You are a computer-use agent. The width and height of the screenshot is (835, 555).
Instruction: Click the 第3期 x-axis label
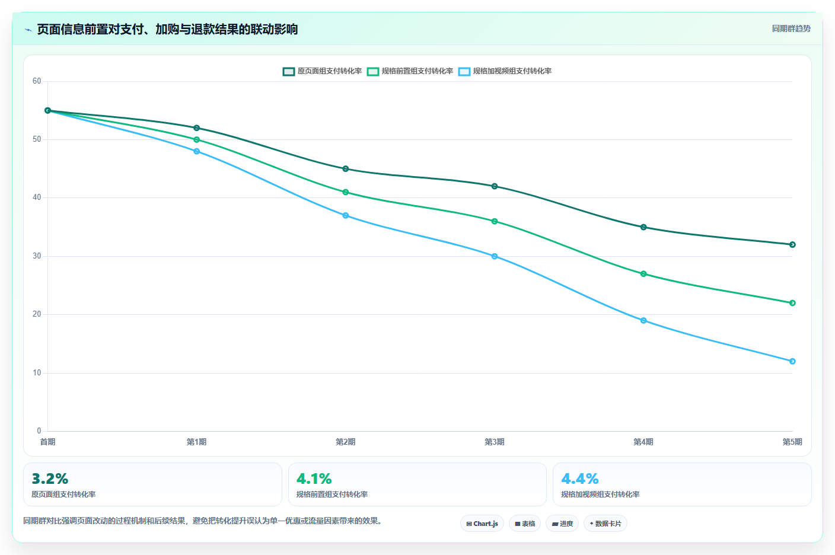point(495,442)
